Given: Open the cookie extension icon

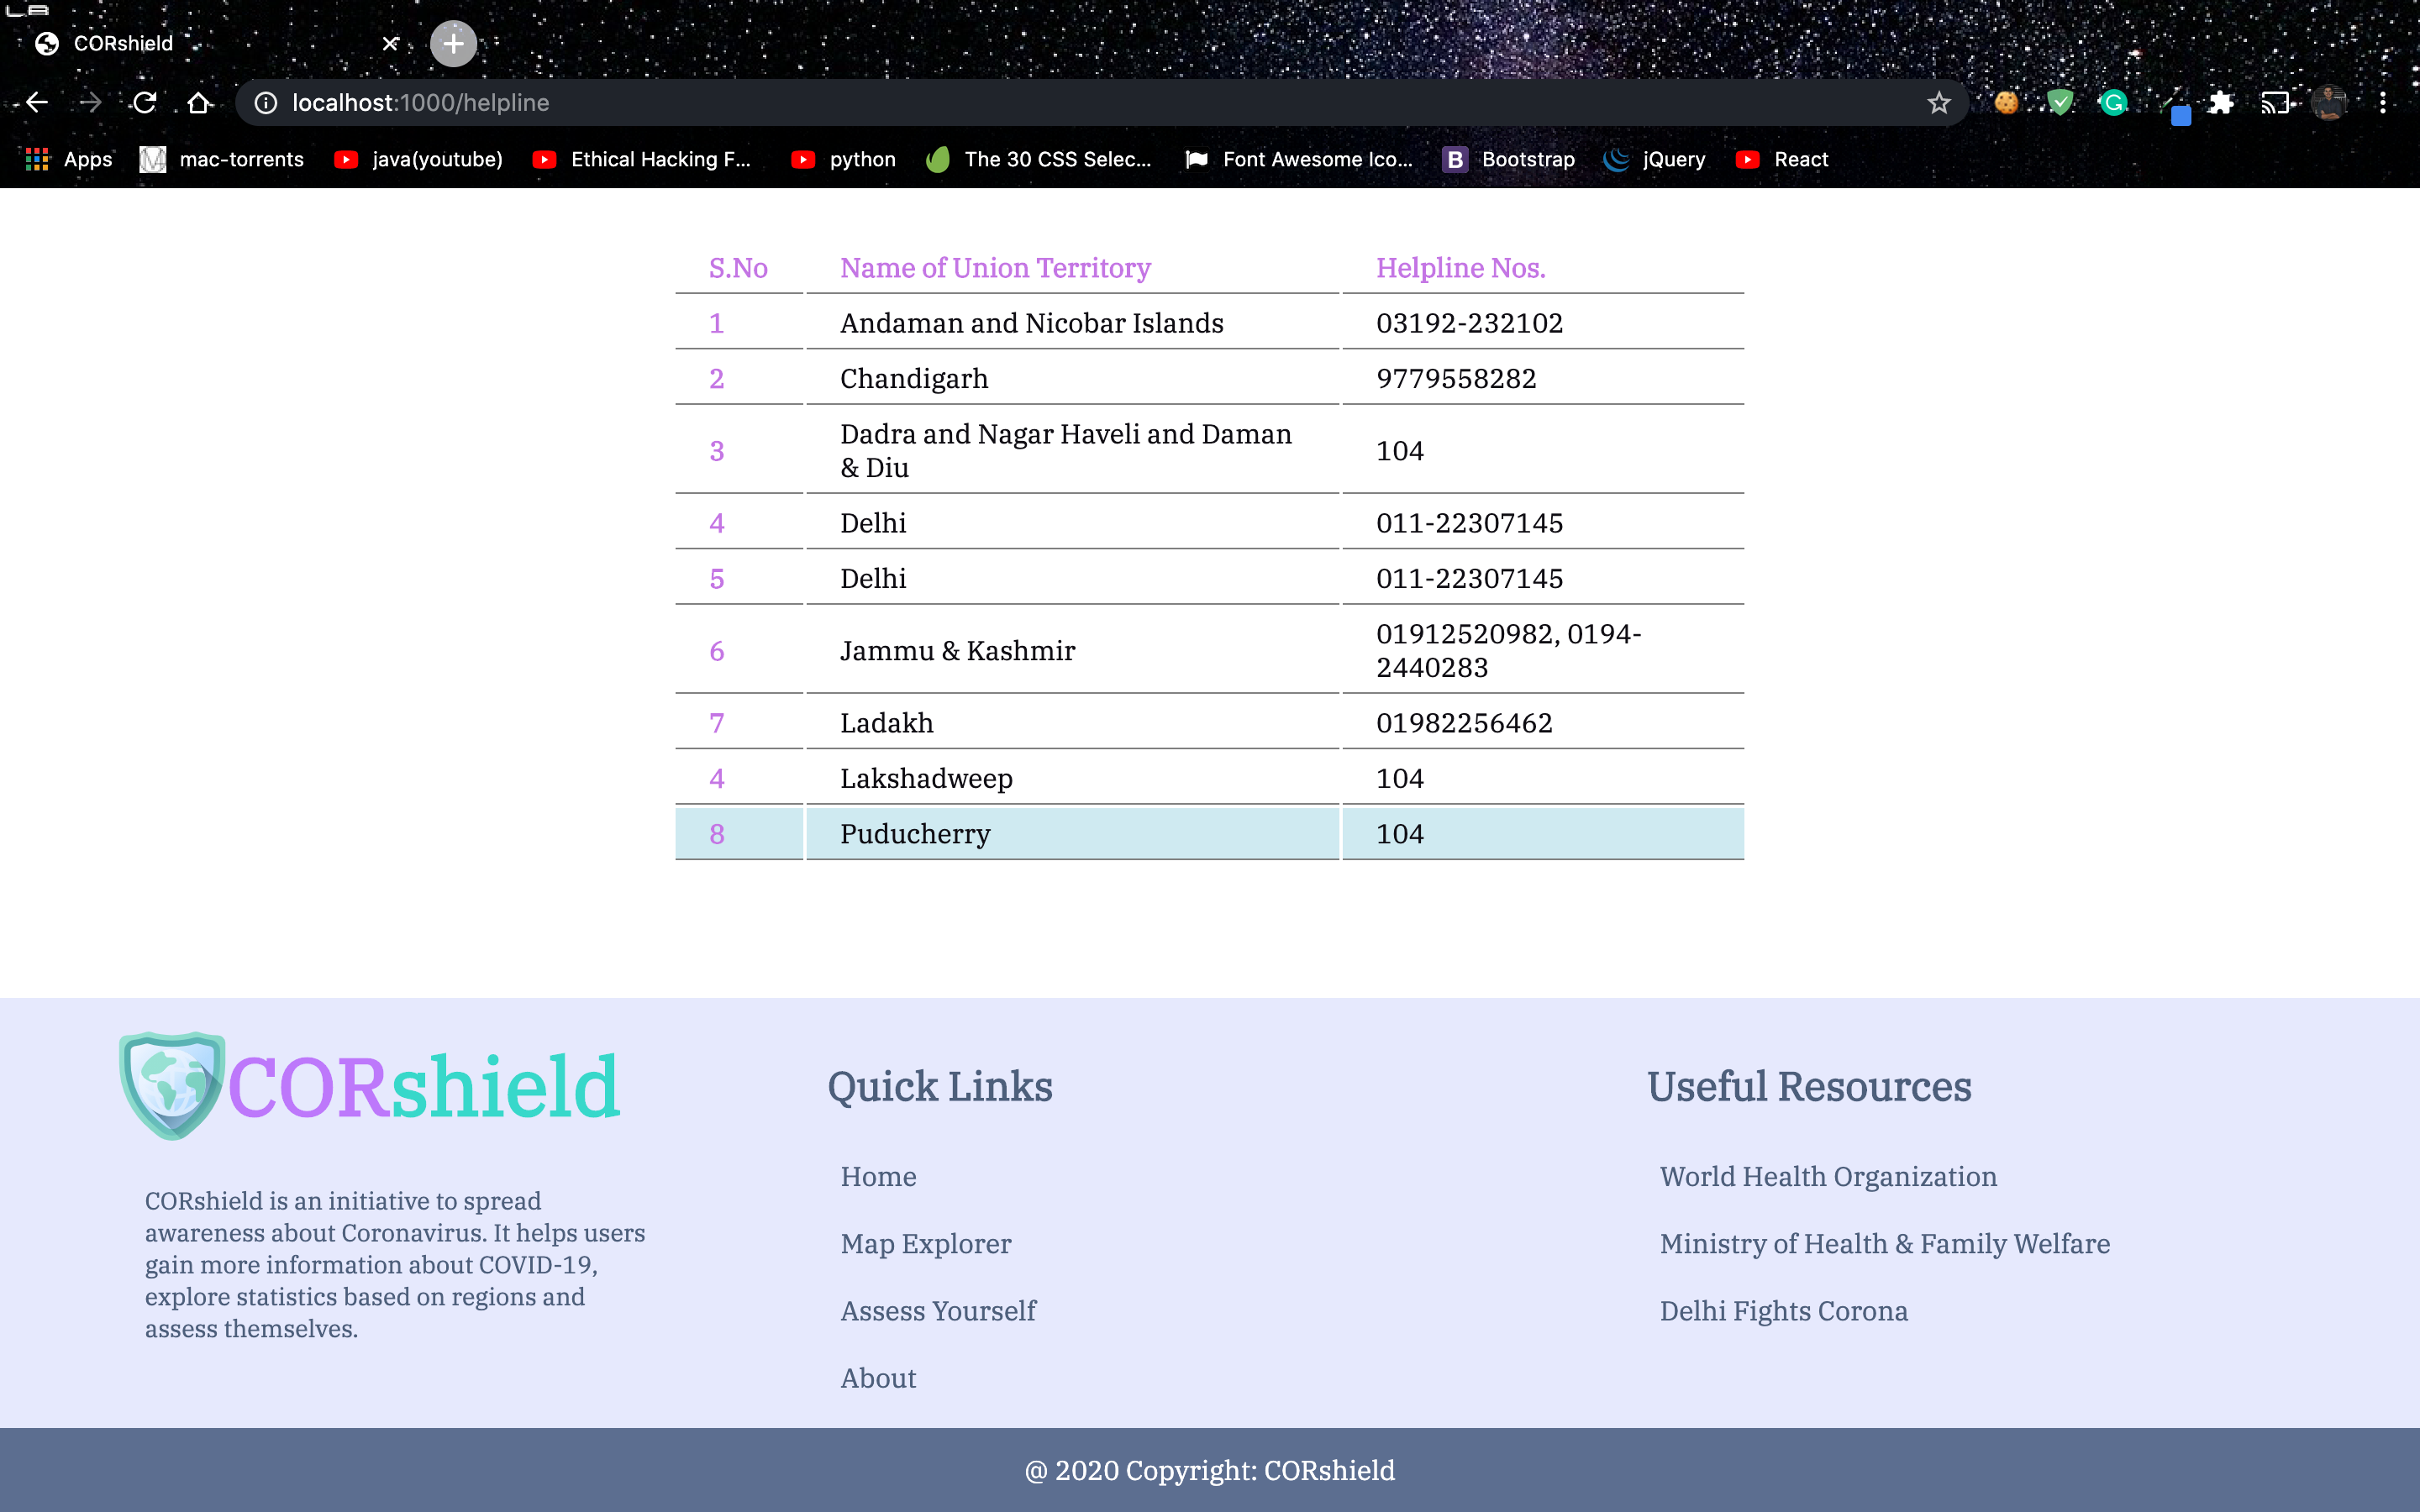Looking at the screenshot, I should click(x=2006, y=103).
